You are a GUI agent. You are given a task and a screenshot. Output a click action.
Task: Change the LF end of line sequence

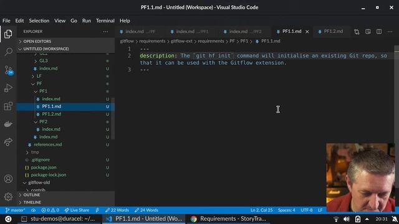[x=320, y=210]
